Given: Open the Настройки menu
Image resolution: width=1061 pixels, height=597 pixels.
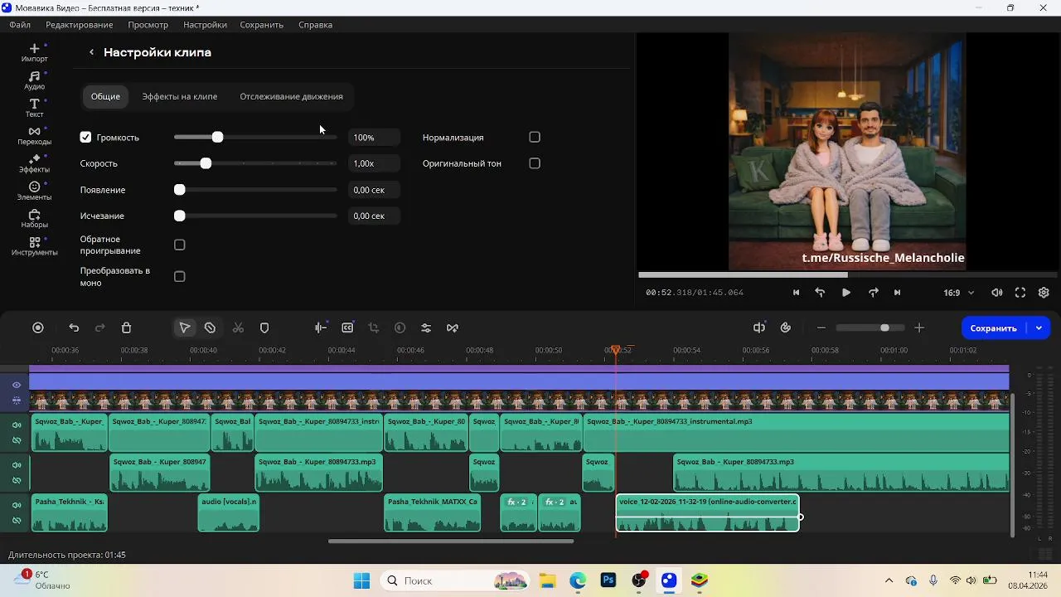Looking at the screenshot, I should (205, 25).
